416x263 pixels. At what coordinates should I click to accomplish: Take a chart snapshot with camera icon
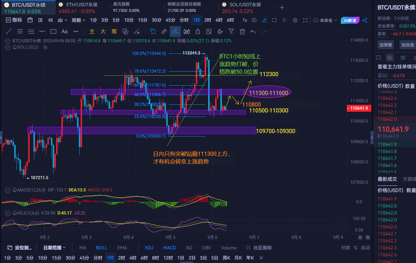pos(254,20)
